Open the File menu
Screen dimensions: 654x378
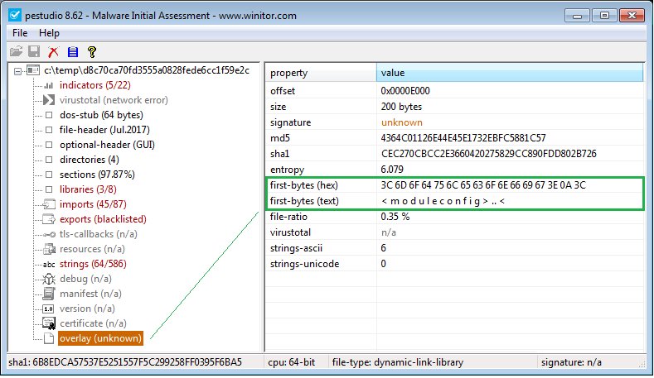pos(20,33)
